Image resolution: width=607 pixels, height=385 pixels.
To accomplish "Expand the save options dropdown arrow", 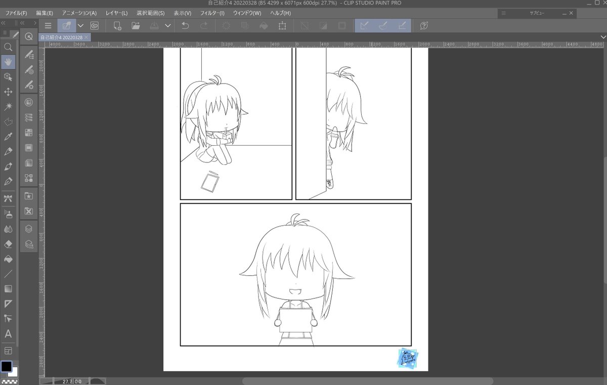I will [168, 25].
